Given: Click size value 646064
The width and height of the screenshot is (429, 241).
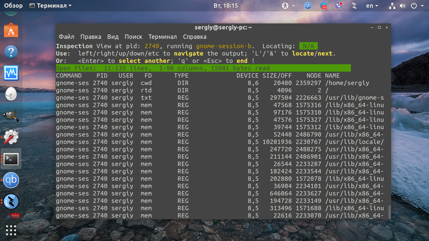Looking at the screenshot, I should [281, 193].
